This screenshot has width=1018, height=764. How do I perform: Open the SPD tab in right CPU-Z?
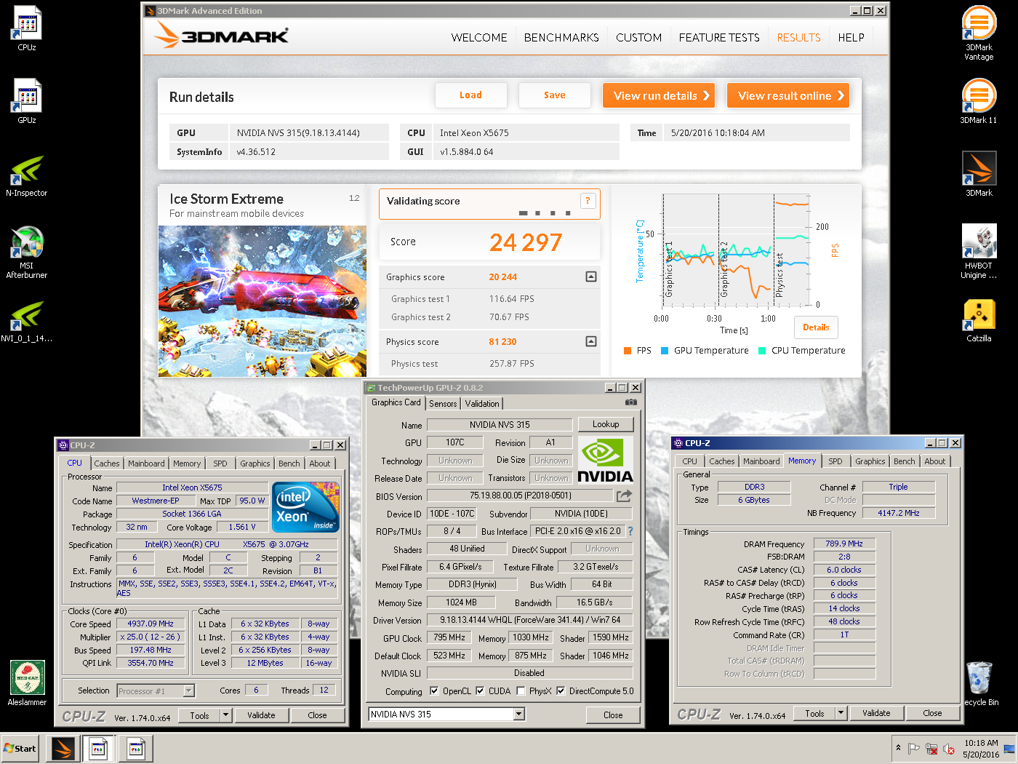835,461
